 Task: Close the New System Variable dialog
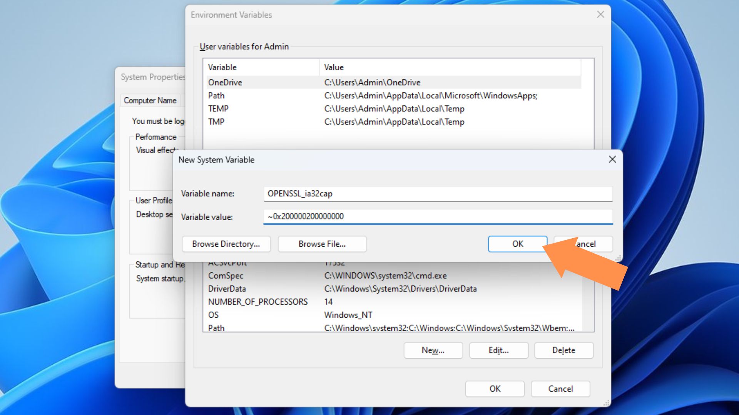(x=613, y=159)
